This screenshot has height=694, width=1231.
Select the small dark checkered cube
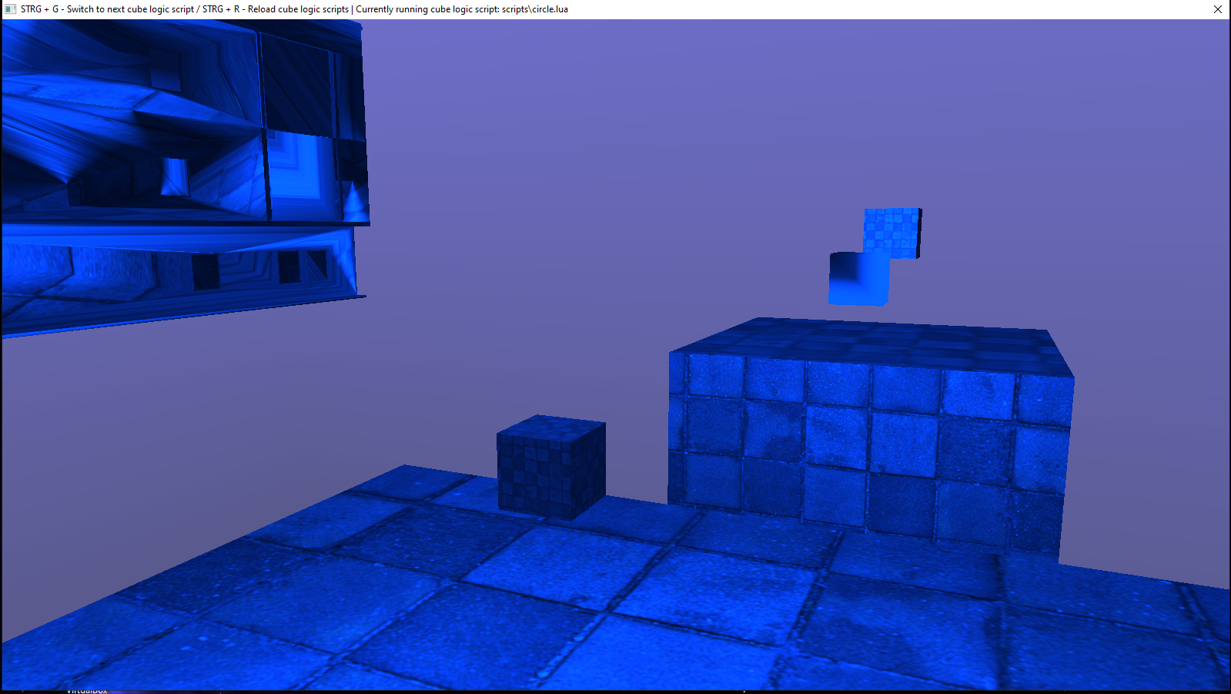[x=551, y=467]
